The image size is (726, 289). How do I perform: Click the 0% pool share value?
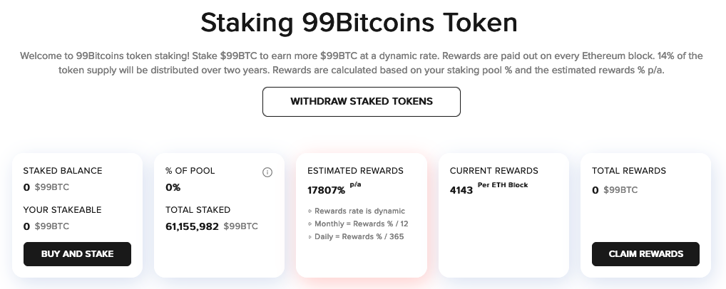point(173,187)
